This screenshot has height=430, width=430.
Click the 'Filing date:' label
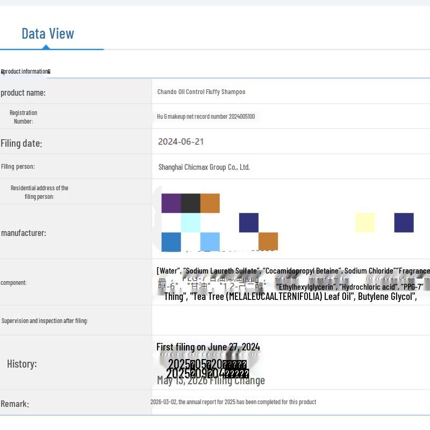click(x=21, y=144)
